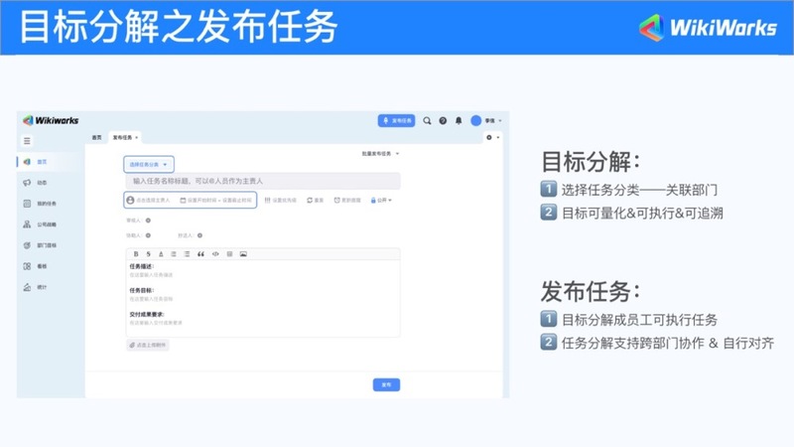This screenshot has width=794, height=447.
Task: Toggle the hamburger sidebar menu icon
Action: [28, 141]
